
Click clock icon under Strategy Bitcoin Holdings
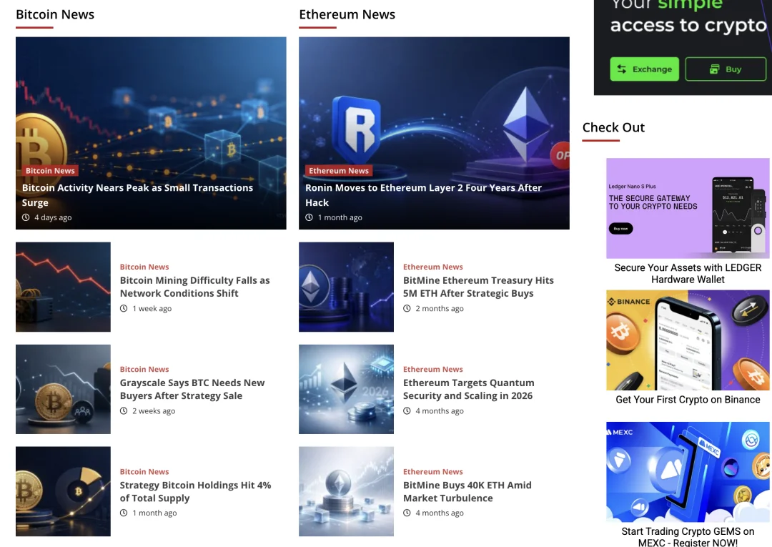124,513
